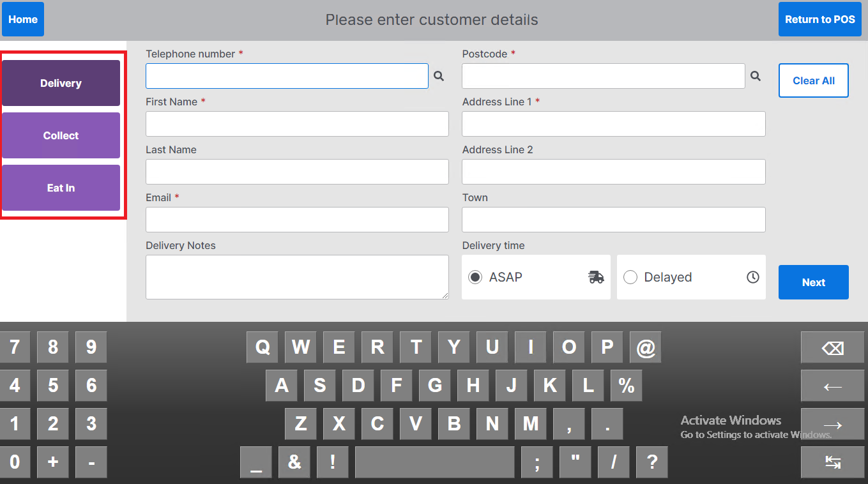Image resolution: width=868 pixels, height=484 pixels.
Task: Click the delivery truck icon in ASAP
Action: (x=595, y=277)
